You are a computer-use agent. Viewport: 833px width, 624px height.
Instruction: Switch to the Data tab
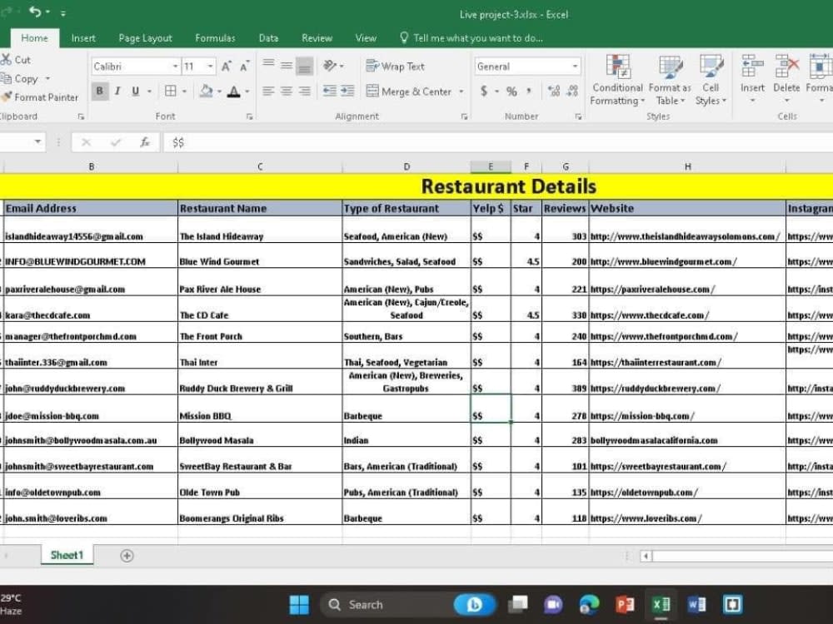tap(268, 38)
